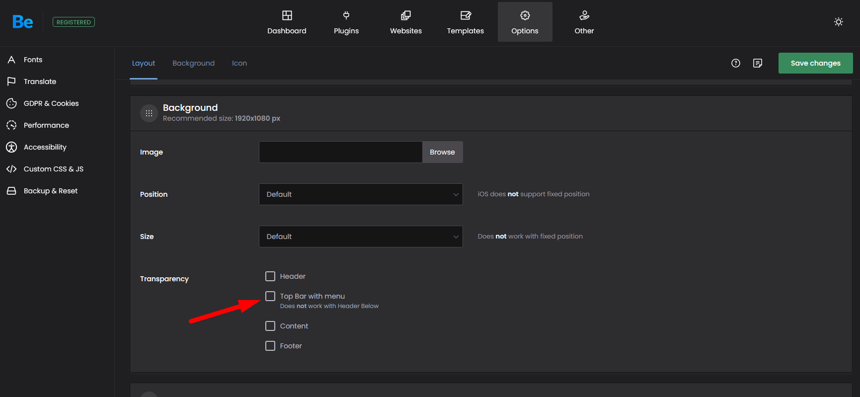Click the Websites stacked pages icon
Image resolution: width=860 pixels, height=397 pixels.
406,15
